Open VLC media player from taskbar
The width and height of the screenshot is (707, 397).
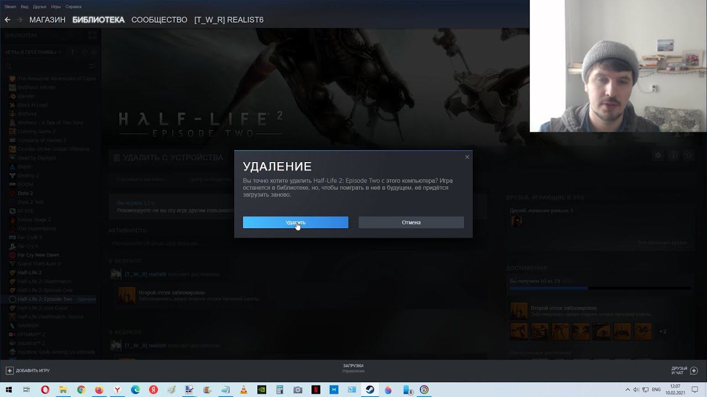coord(244,389)
